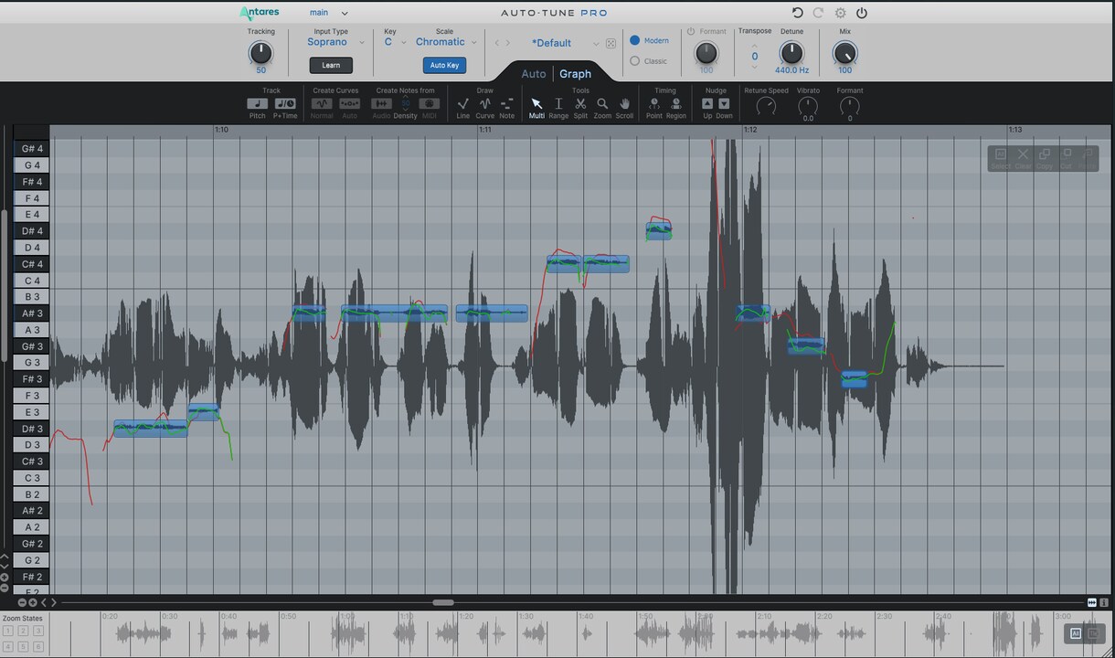This screenshot has width=1115, height=658.
Task: Select the Range I-beam tool
Action: click(x=558, y=104)
